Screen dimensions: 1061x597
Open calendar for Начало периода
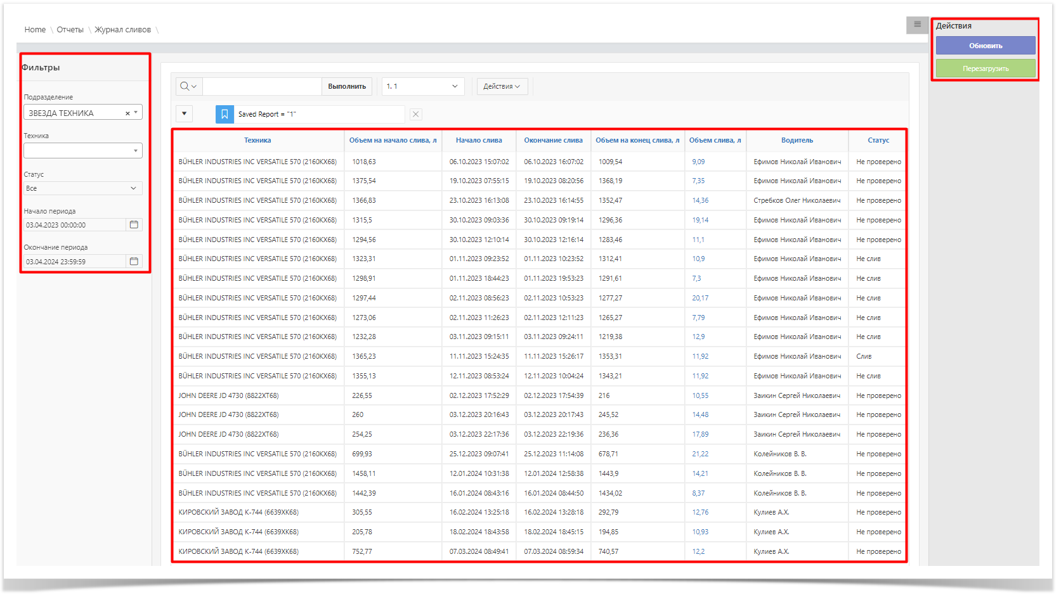pos(134,225)
